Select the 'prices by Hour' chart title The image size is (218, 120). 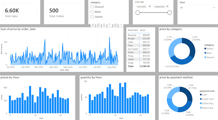tap(10, 77)
